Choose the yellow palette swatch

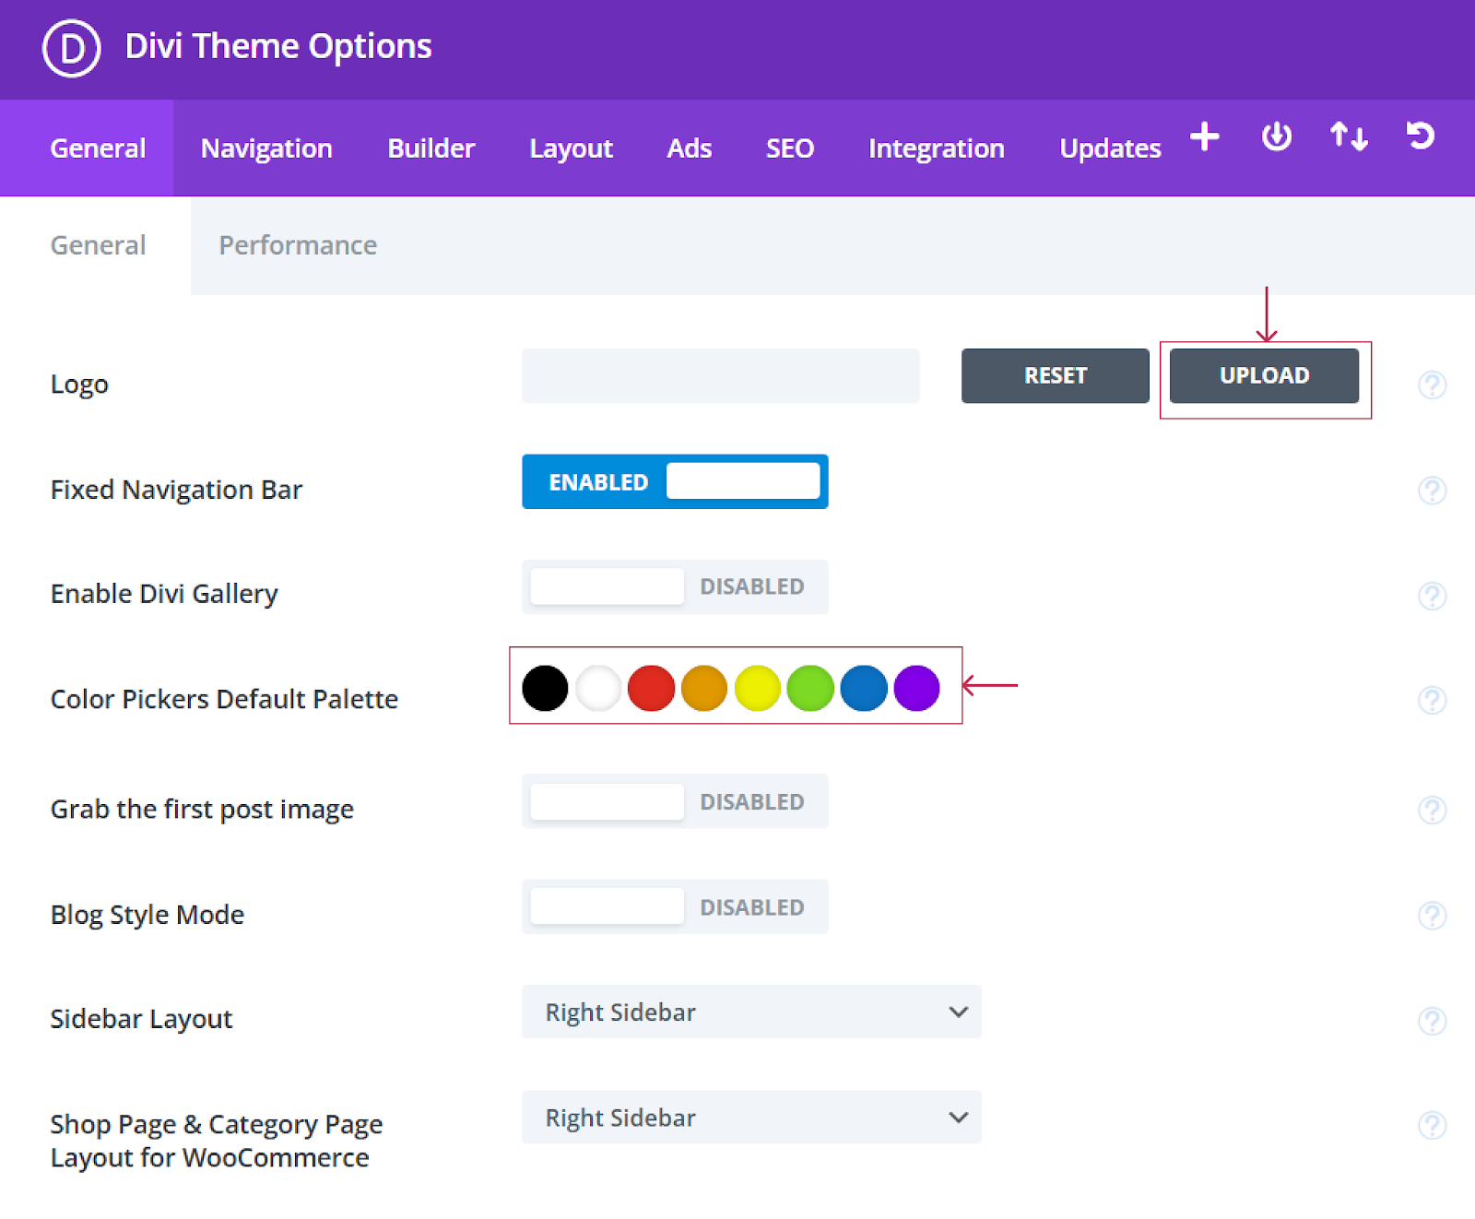758,688
